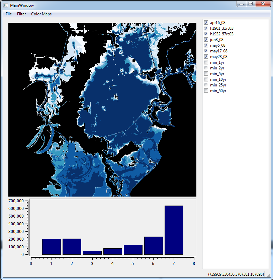This screenshot has width=273, height=280.
Task: Turn on the min_25yr checkbox
Action: click(x=206, y=85)
